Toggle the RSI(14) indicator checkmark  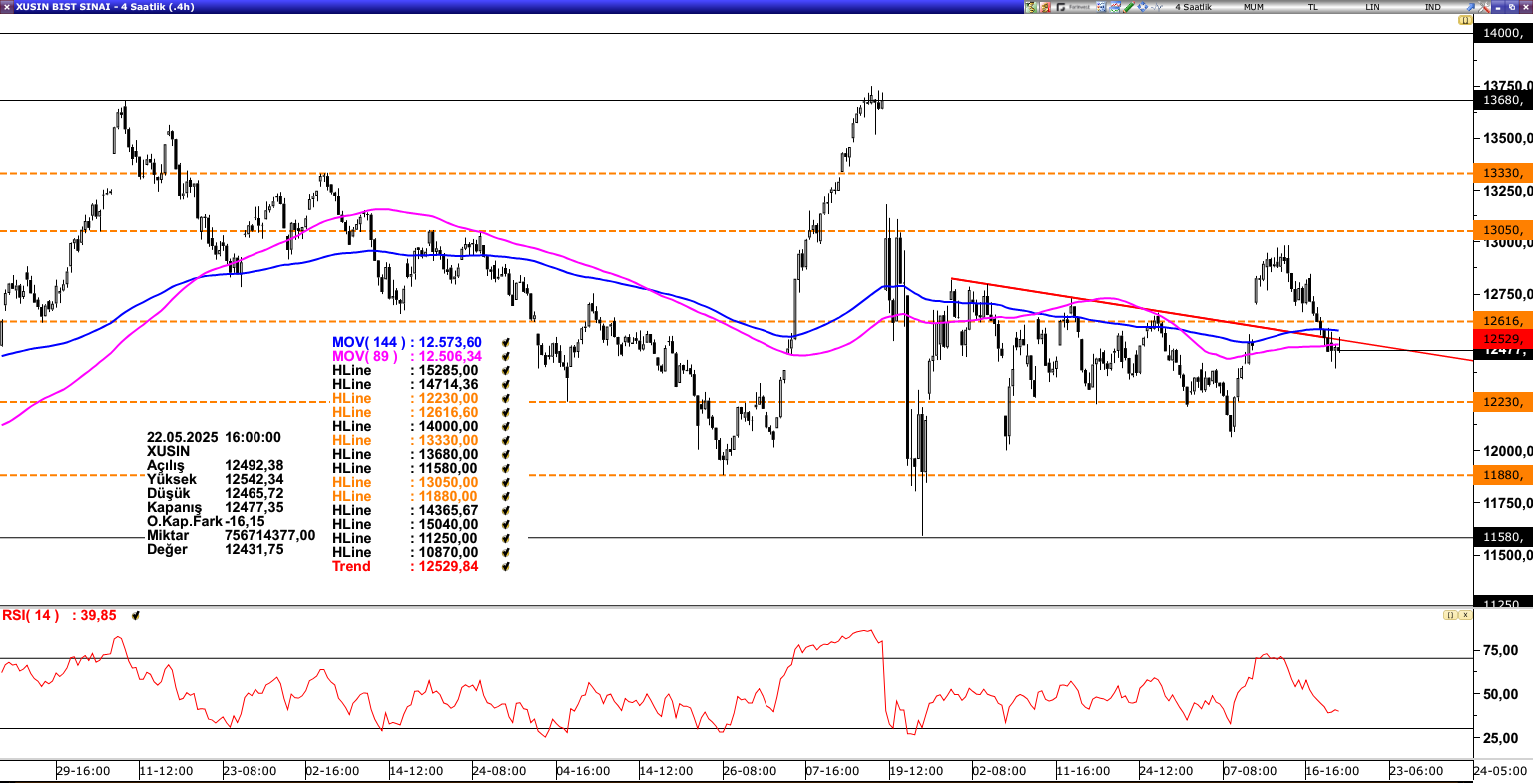pos(135,616)
